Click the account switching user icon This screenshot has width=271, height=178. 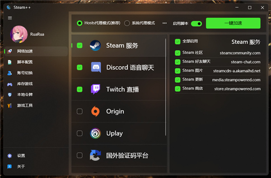click(9, 73)
